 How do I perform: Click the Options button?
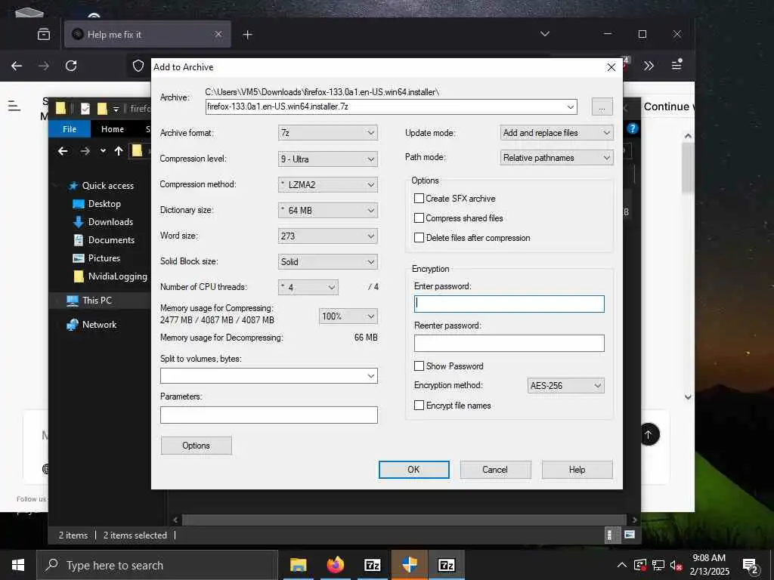click(x=196, y=446)
